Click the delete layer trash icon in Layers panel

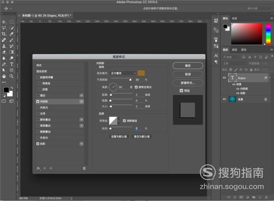click(x=266, y=197)
